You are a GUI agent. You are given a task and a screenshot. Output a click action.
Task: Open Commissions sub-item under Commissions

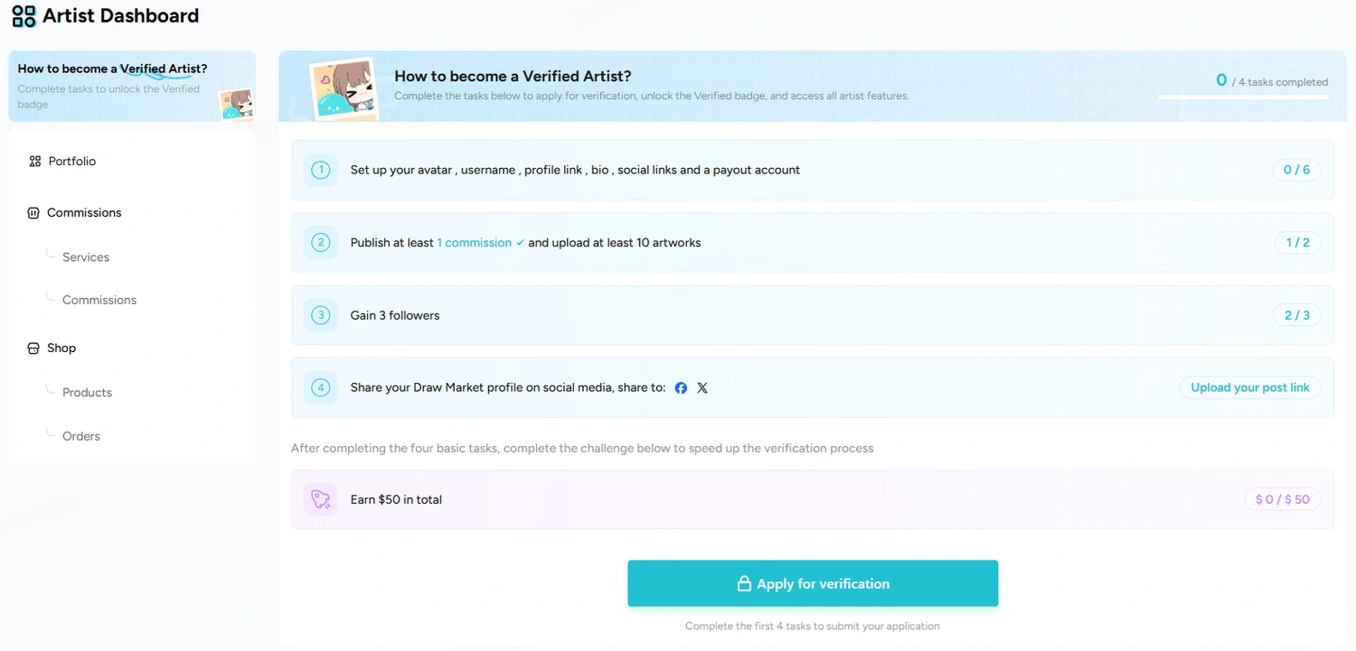point(99,300)
